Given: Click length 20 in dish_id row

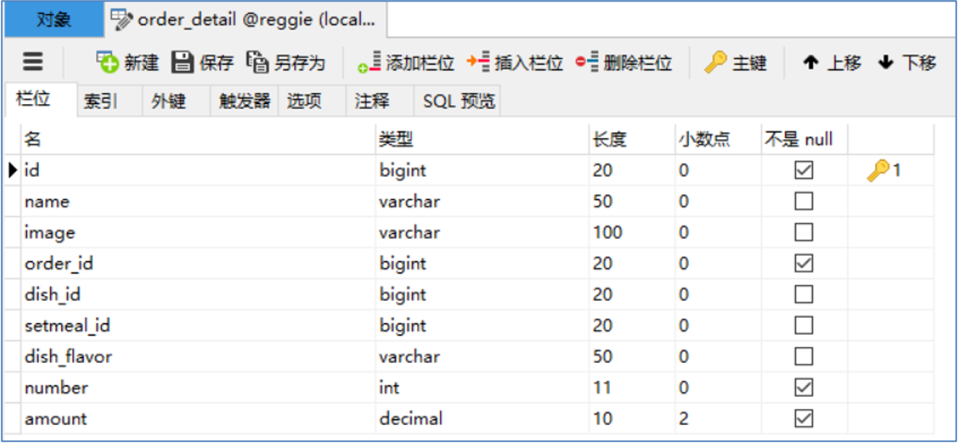Looking at the screenshot, I should (x=632, y=294).
